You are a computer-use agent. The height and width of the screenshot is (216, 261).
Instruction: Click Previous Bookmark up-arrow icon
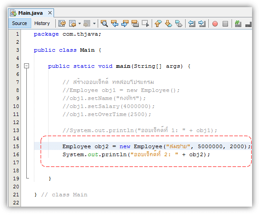tap(158, 23)
